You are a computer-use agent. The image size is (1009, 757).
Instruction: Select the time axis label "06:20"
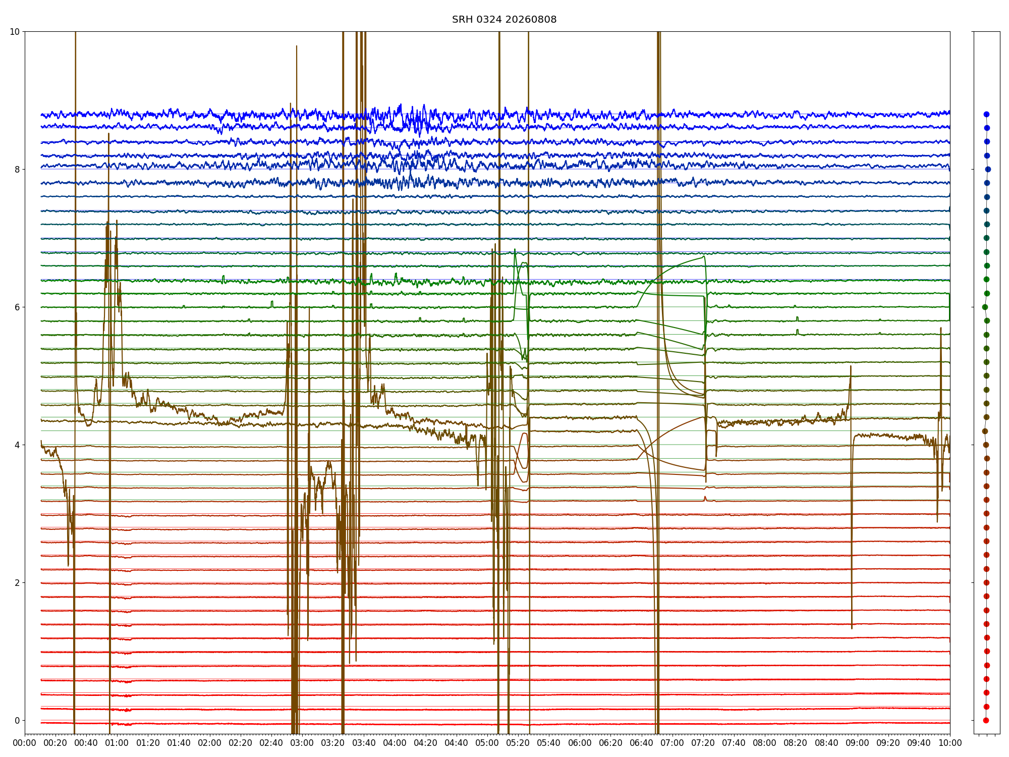610,743
